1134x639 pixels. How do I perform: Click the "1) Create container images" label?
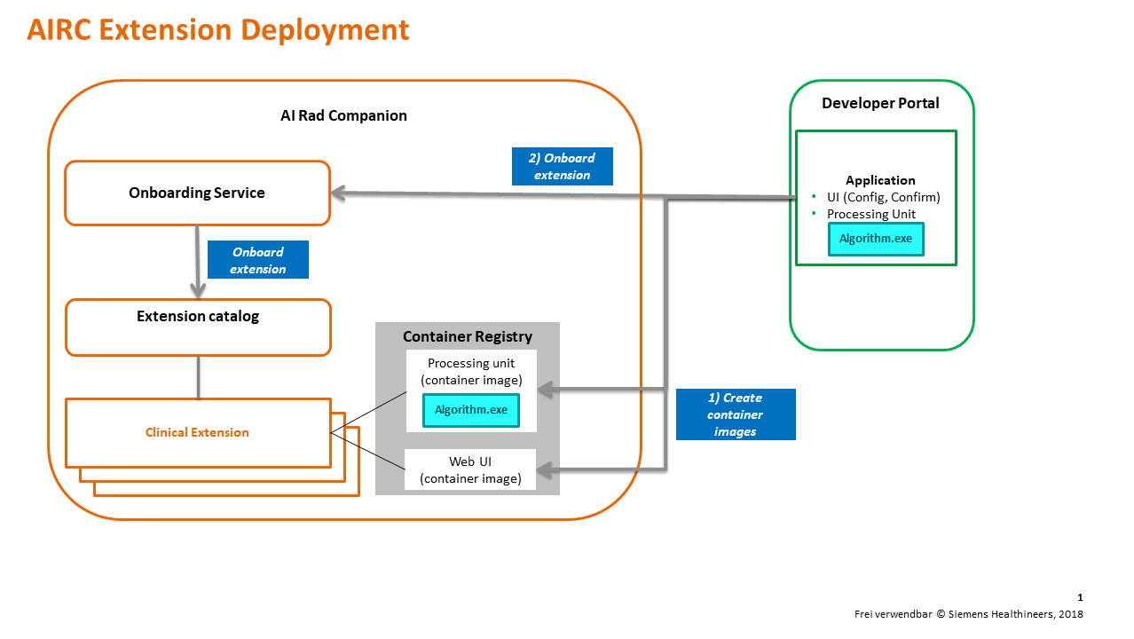coord(735,414)
